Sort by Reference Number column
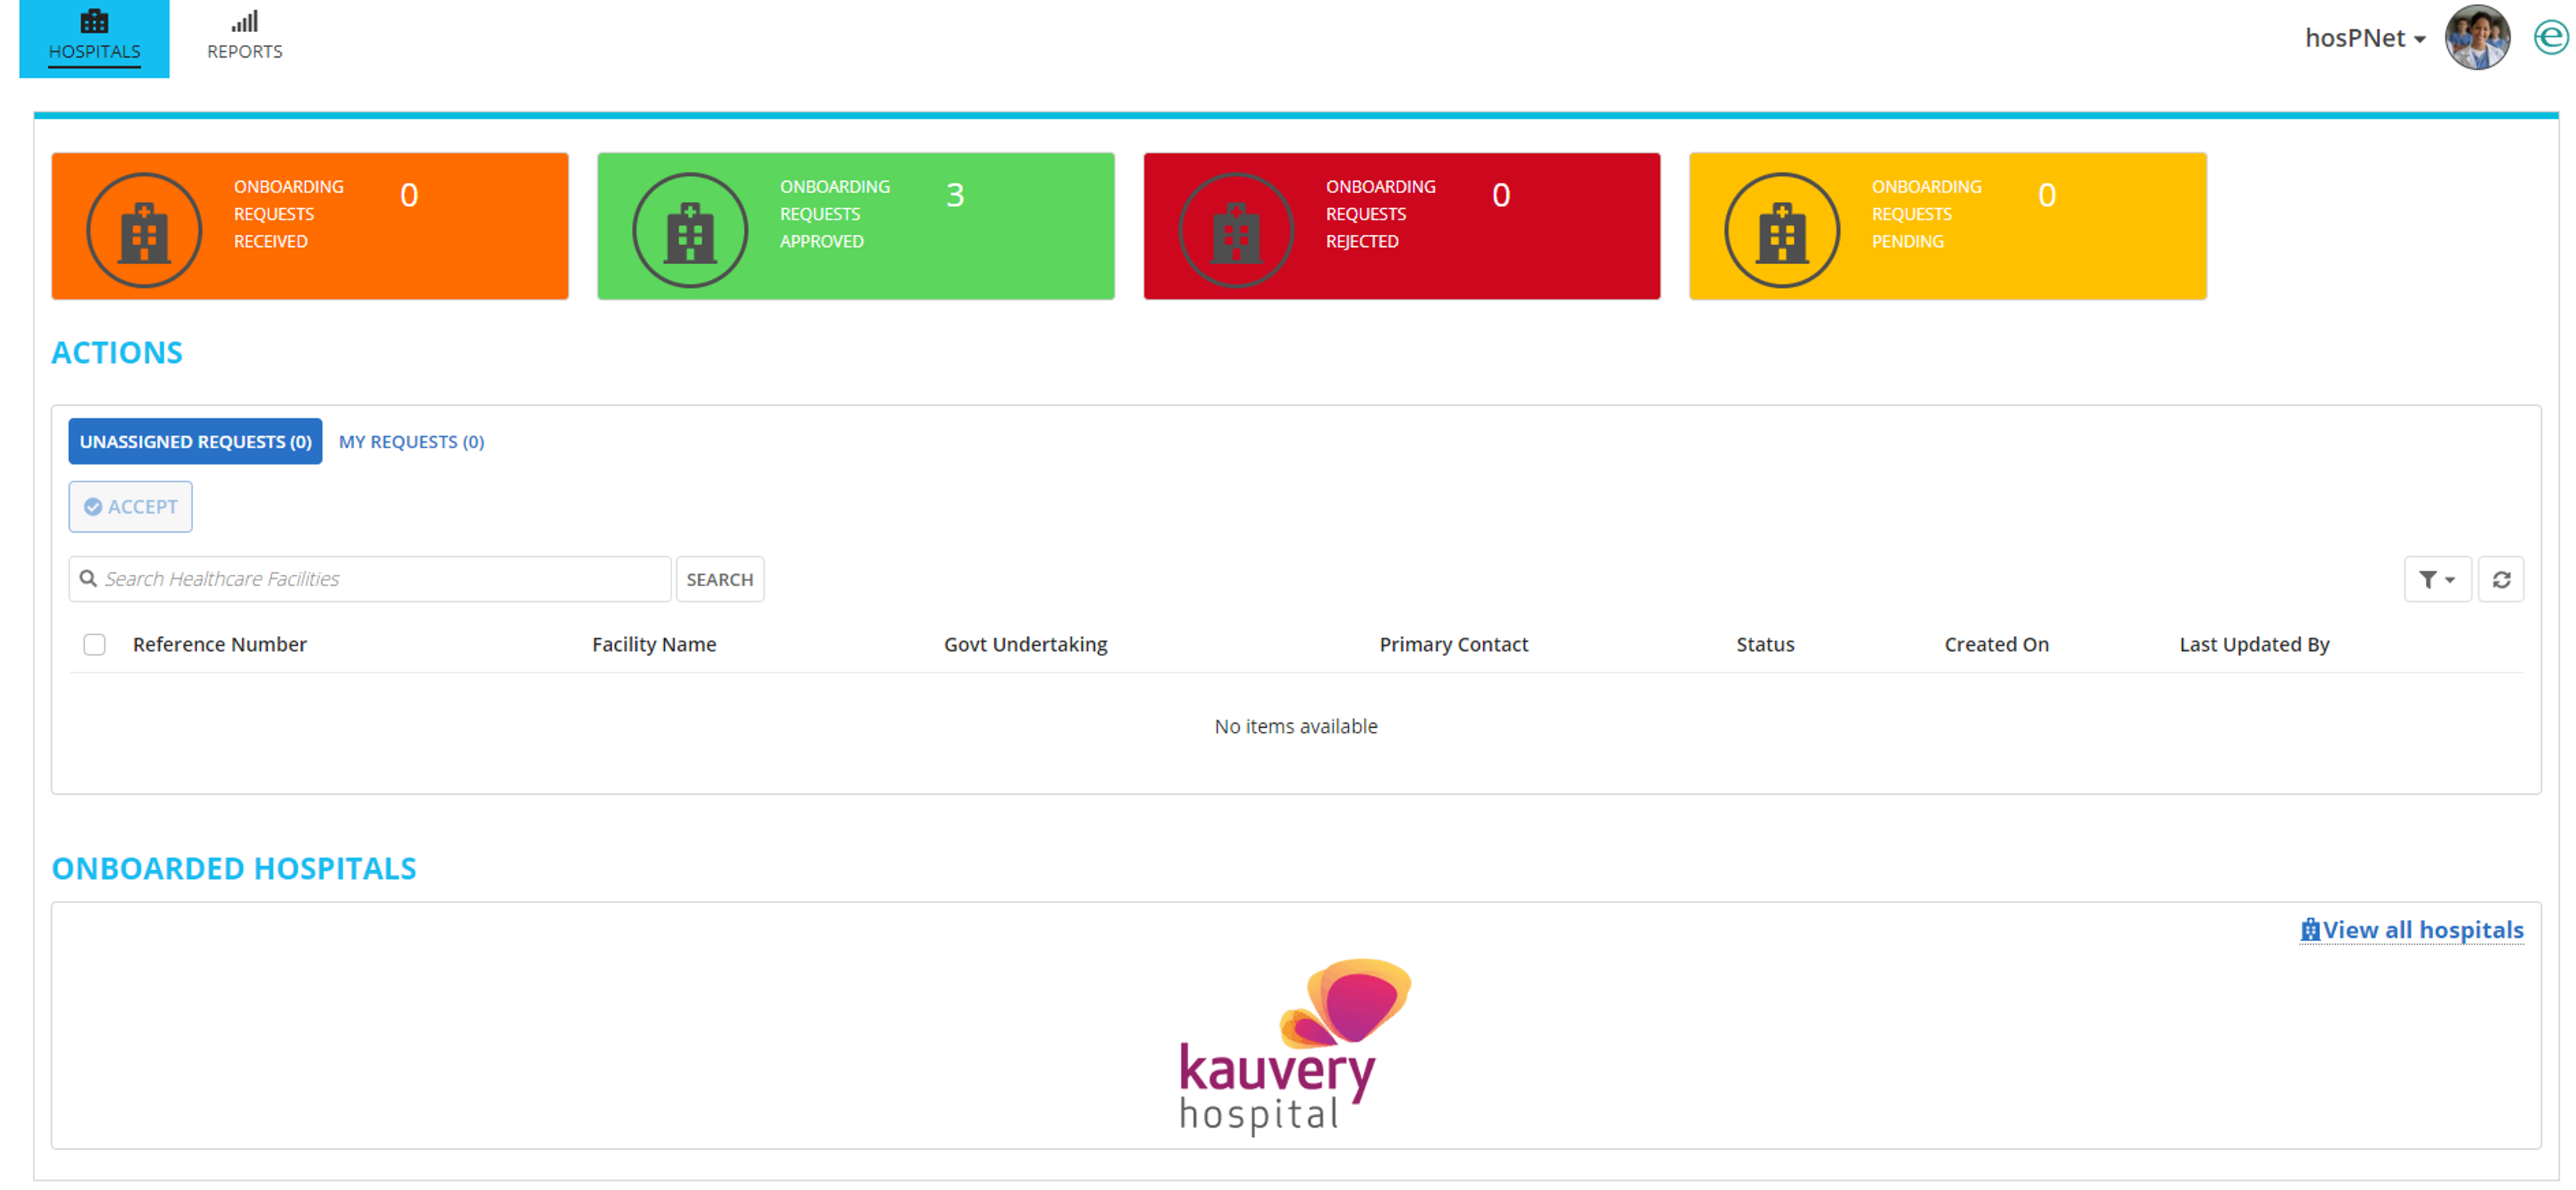 (x=220, y=644)
